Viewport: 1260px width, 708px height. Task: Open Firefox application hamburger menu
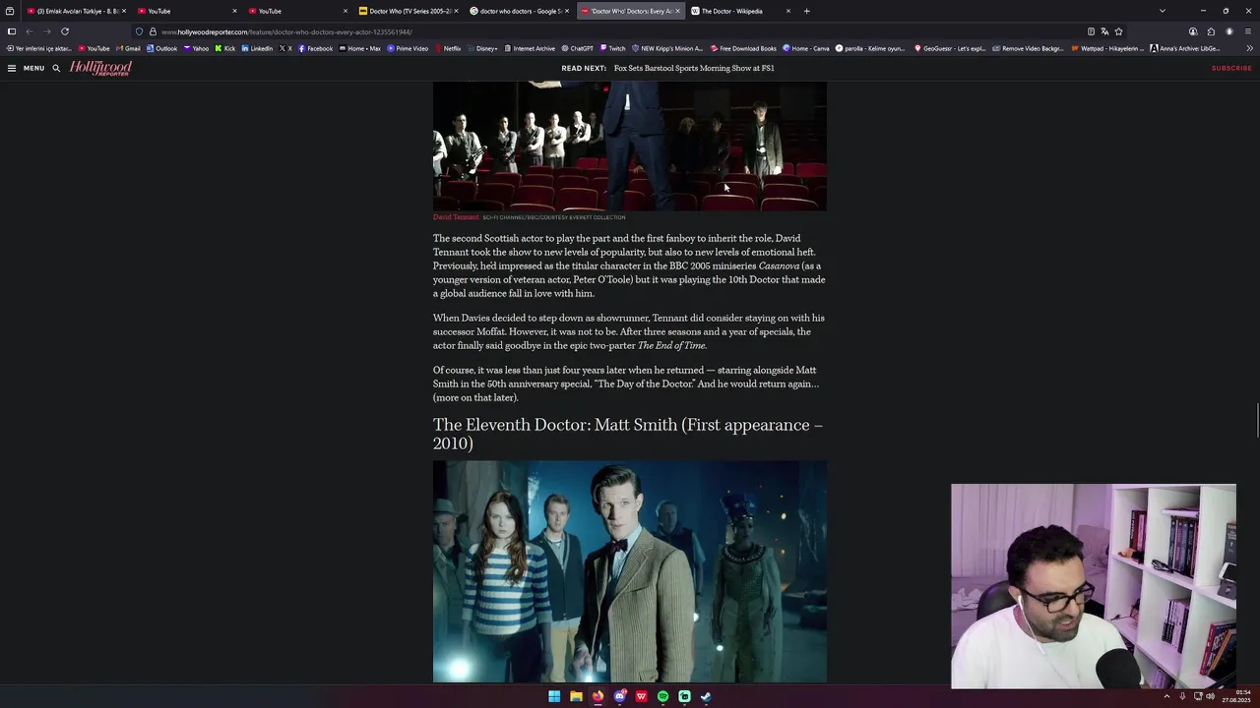point(1248,31)
